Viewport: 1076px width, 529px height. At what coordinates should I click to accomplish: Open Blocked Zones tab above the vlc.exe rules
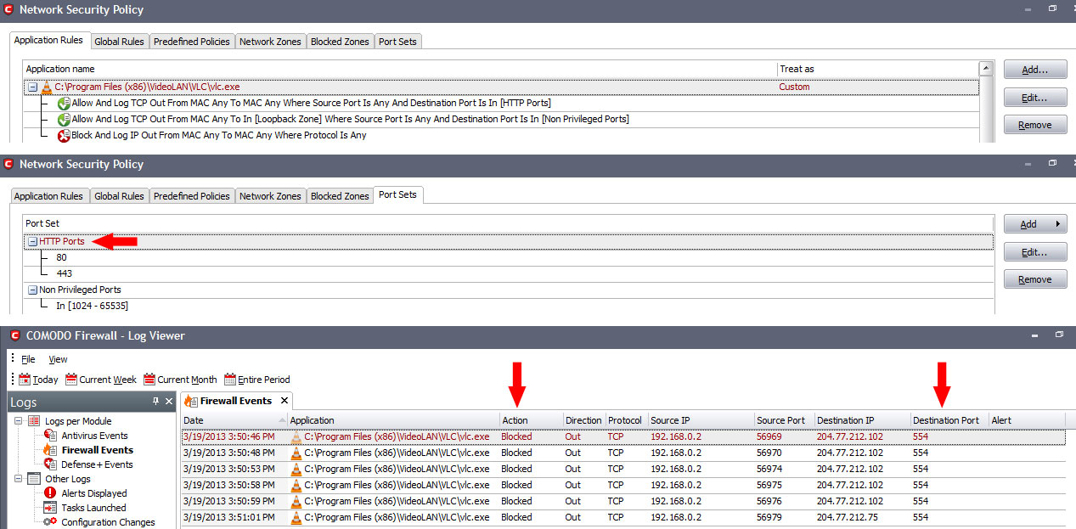pos(340,42)
